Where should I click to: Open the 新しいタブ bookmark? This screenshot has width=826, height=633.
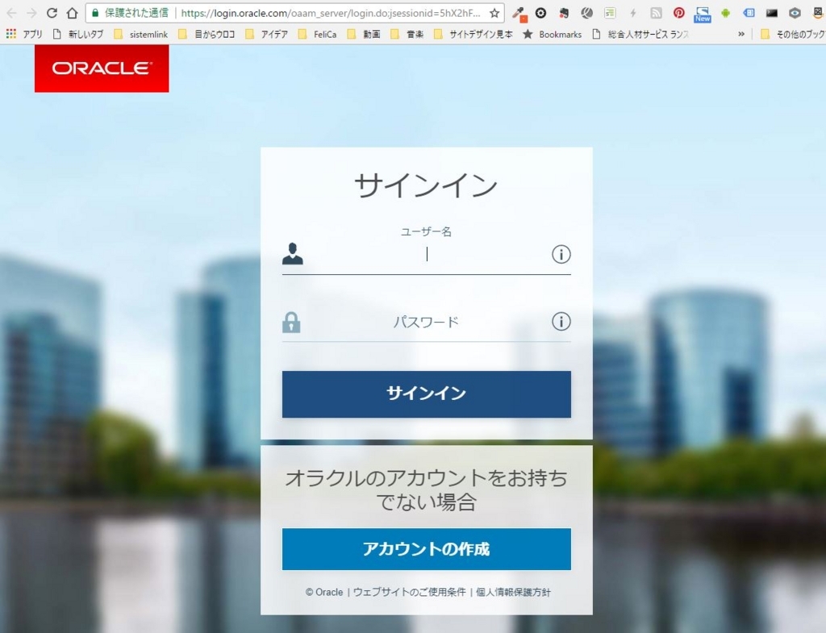pos(78,34)
